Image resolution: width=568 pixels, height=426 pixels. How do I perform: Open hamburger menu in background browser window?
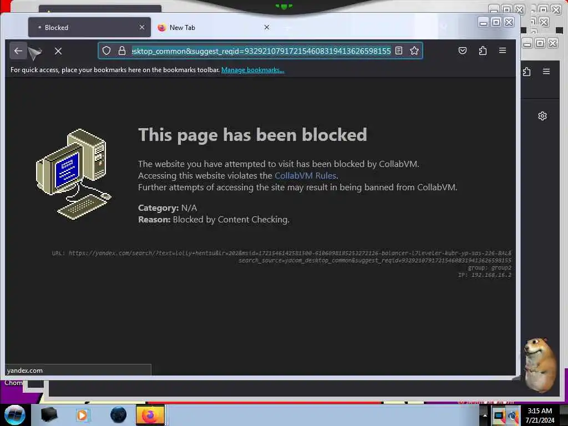click(x=546, y=72)
